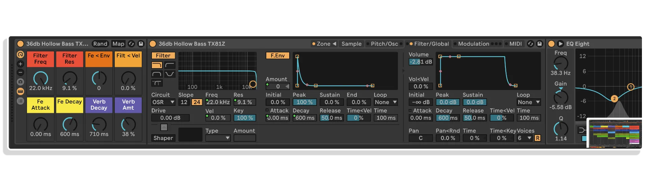Screen dimensions: 648x185
Task: Click the Zone tab's arrow icon
Action: [x=334, y=44]
